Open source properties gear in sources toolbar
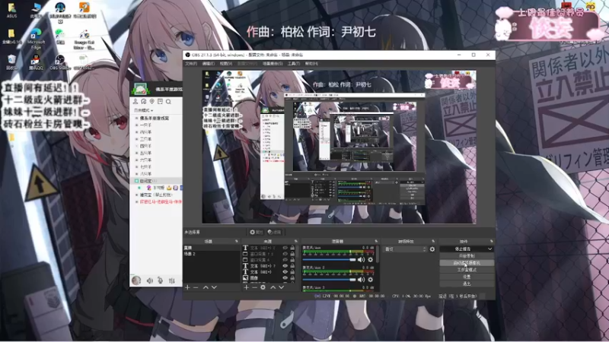 [x=263, y=287]
